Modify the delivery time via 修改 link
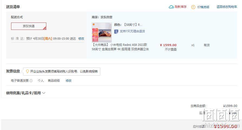This screenshot has width=242, height=130. pos(81,39)
